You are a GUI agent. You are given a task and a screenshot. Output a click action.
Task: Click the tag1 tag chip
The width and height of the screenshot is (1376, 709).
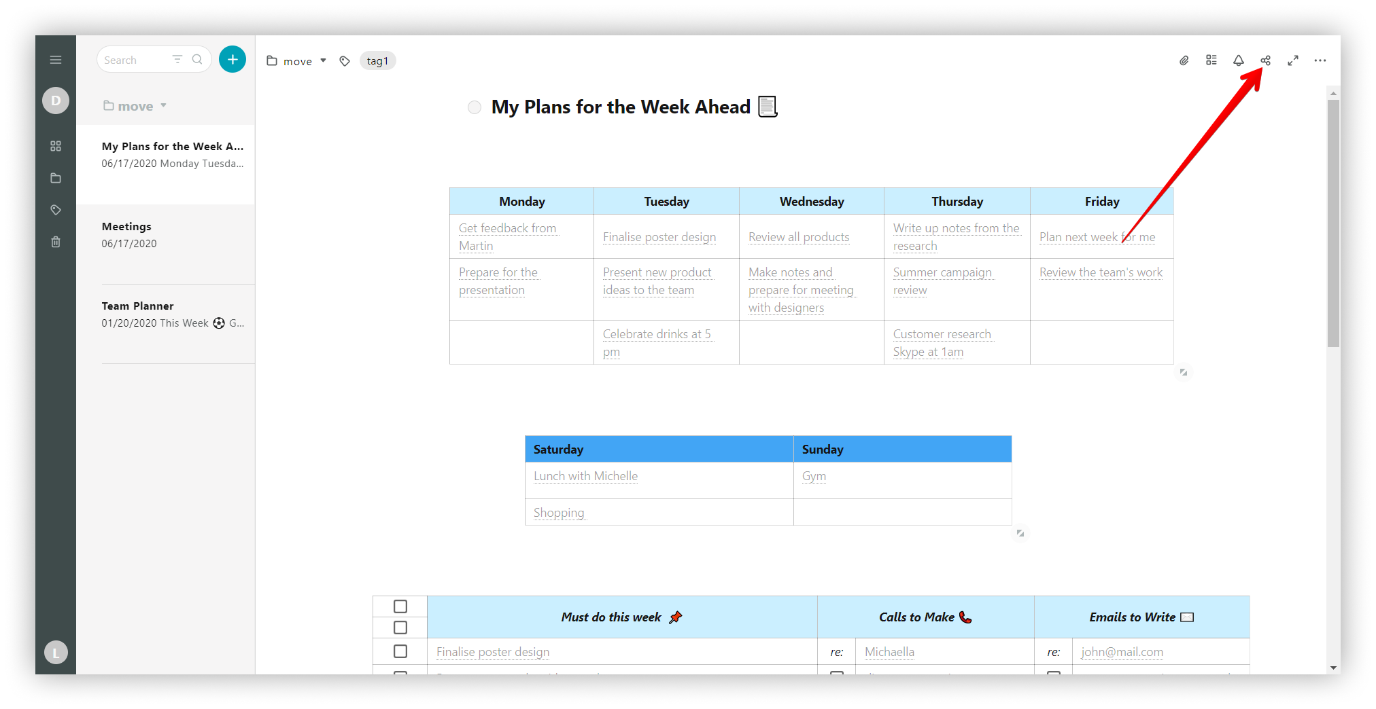click(378, 61)
